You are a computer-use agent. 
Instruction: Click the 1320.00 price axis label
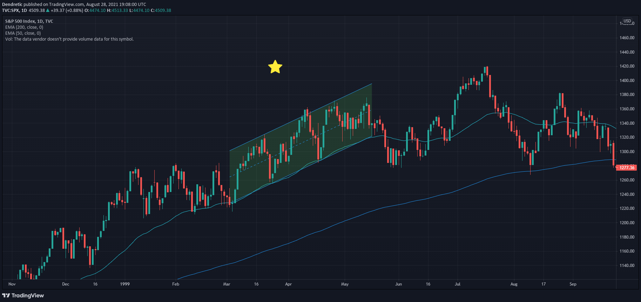click(627, 137)
